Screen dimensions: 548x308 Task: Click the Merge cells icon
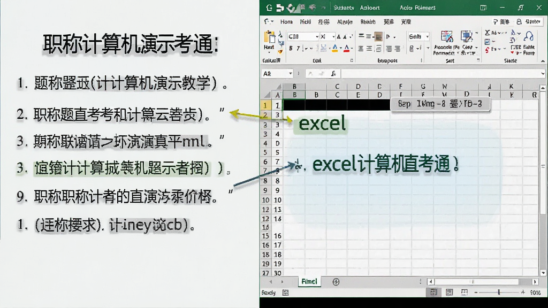[378, 49]
